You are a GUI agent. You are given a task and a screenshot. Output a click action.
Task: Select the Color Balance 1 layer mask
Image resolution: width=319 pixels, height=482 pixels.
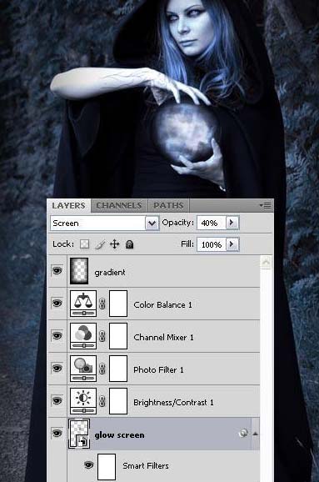coord(118,304)
